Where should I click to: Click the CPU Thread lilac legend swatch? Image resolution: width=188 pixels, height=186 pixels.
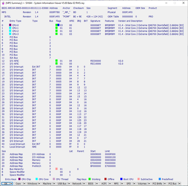point(54,179)
